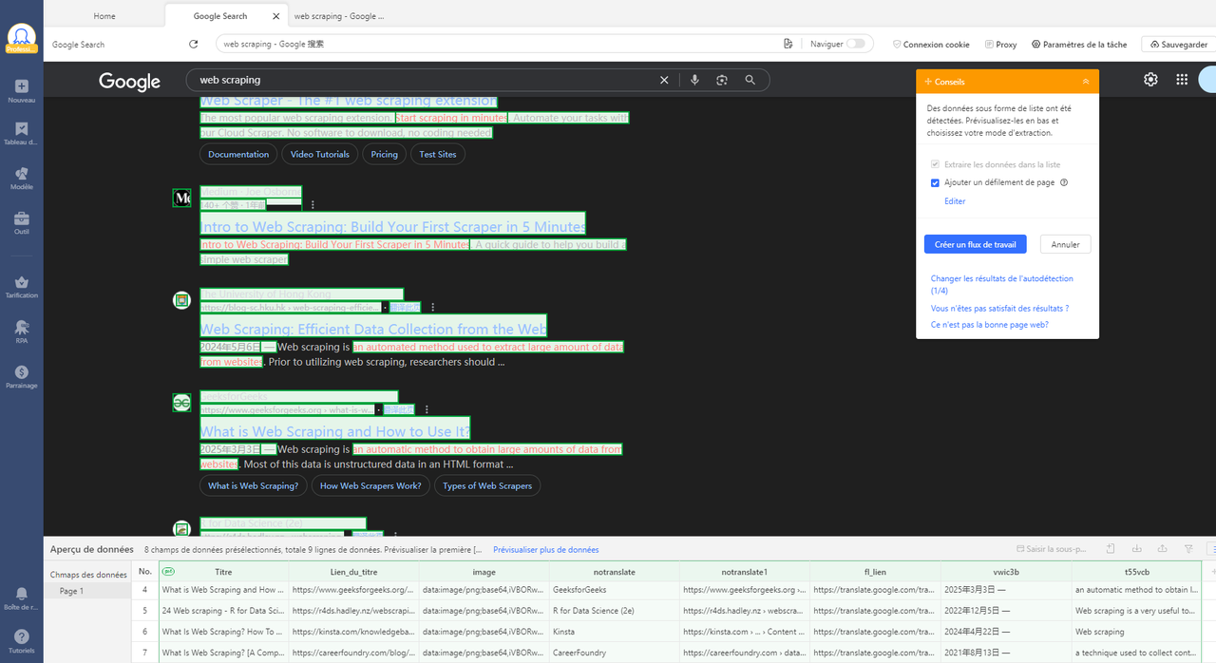The width and height of the screenshot is (1216, 663).
Task: Click the Documentation chip under Web Scraper
Action: [238, 154]
